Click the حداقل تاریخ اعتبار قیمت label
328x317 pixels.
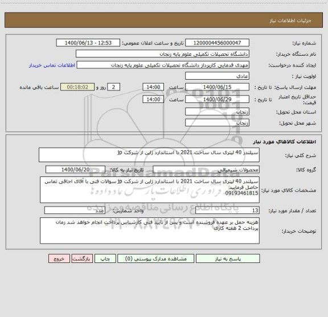pos(297,100)
